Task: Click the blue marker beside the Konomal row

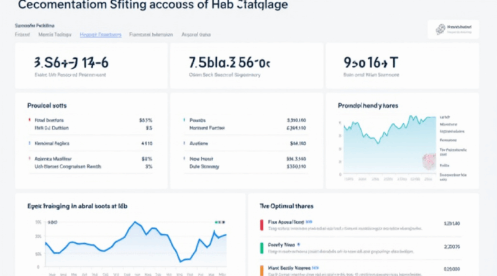Action: coord(29,142)
